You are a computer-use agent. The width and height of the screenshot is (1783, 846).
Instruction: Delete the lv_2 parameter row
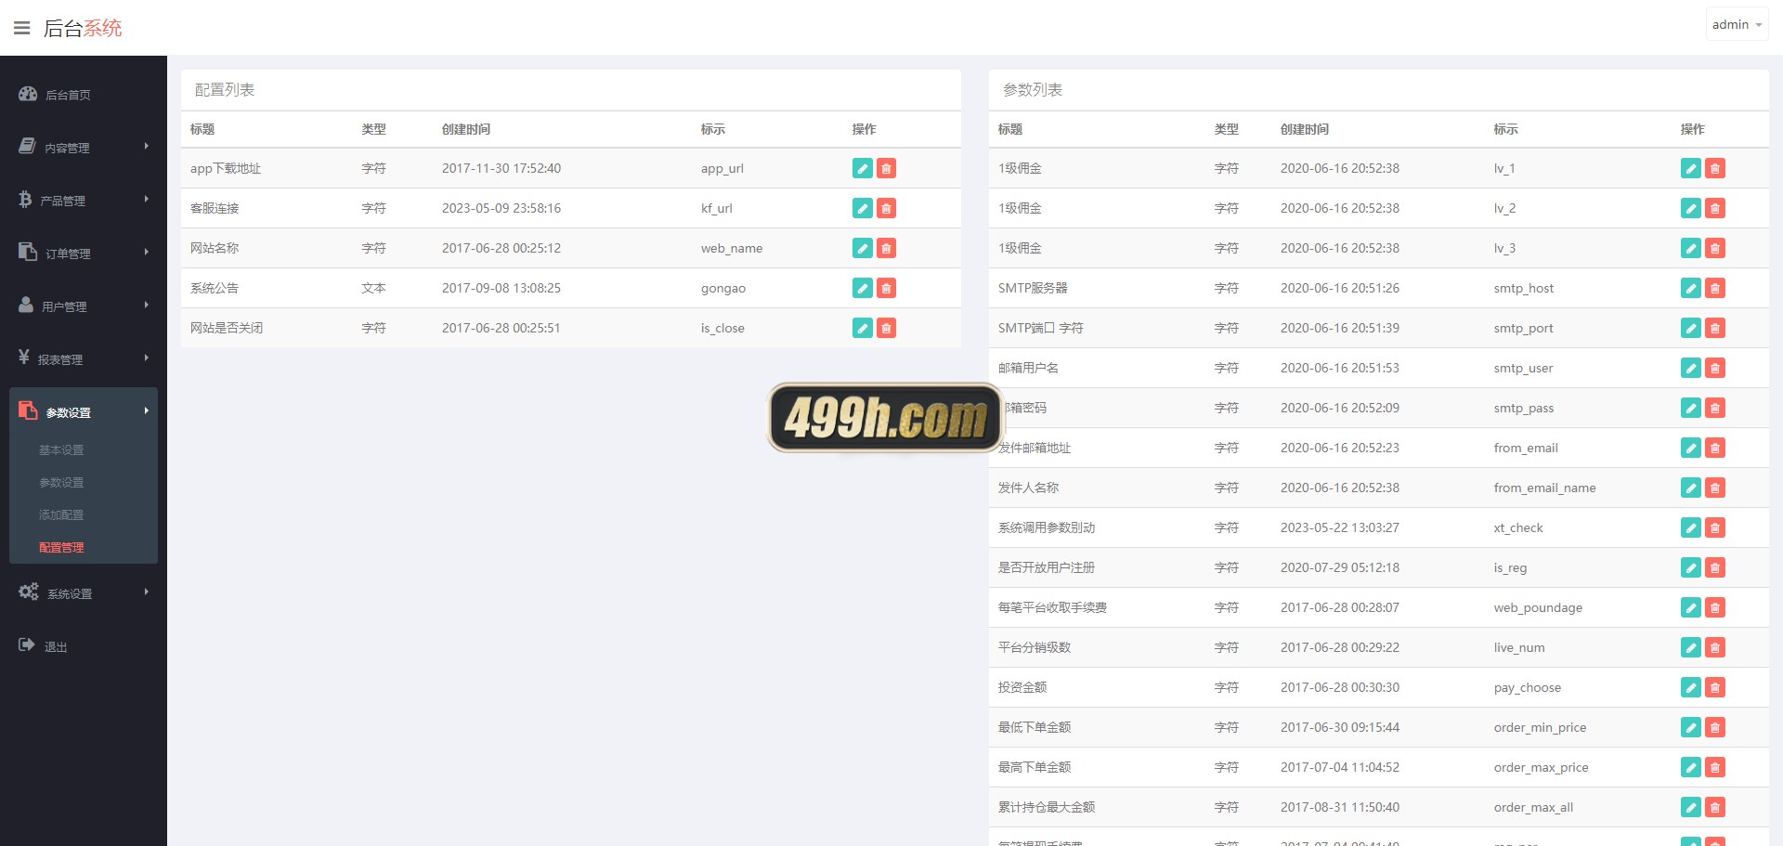tap(1715, 208)
